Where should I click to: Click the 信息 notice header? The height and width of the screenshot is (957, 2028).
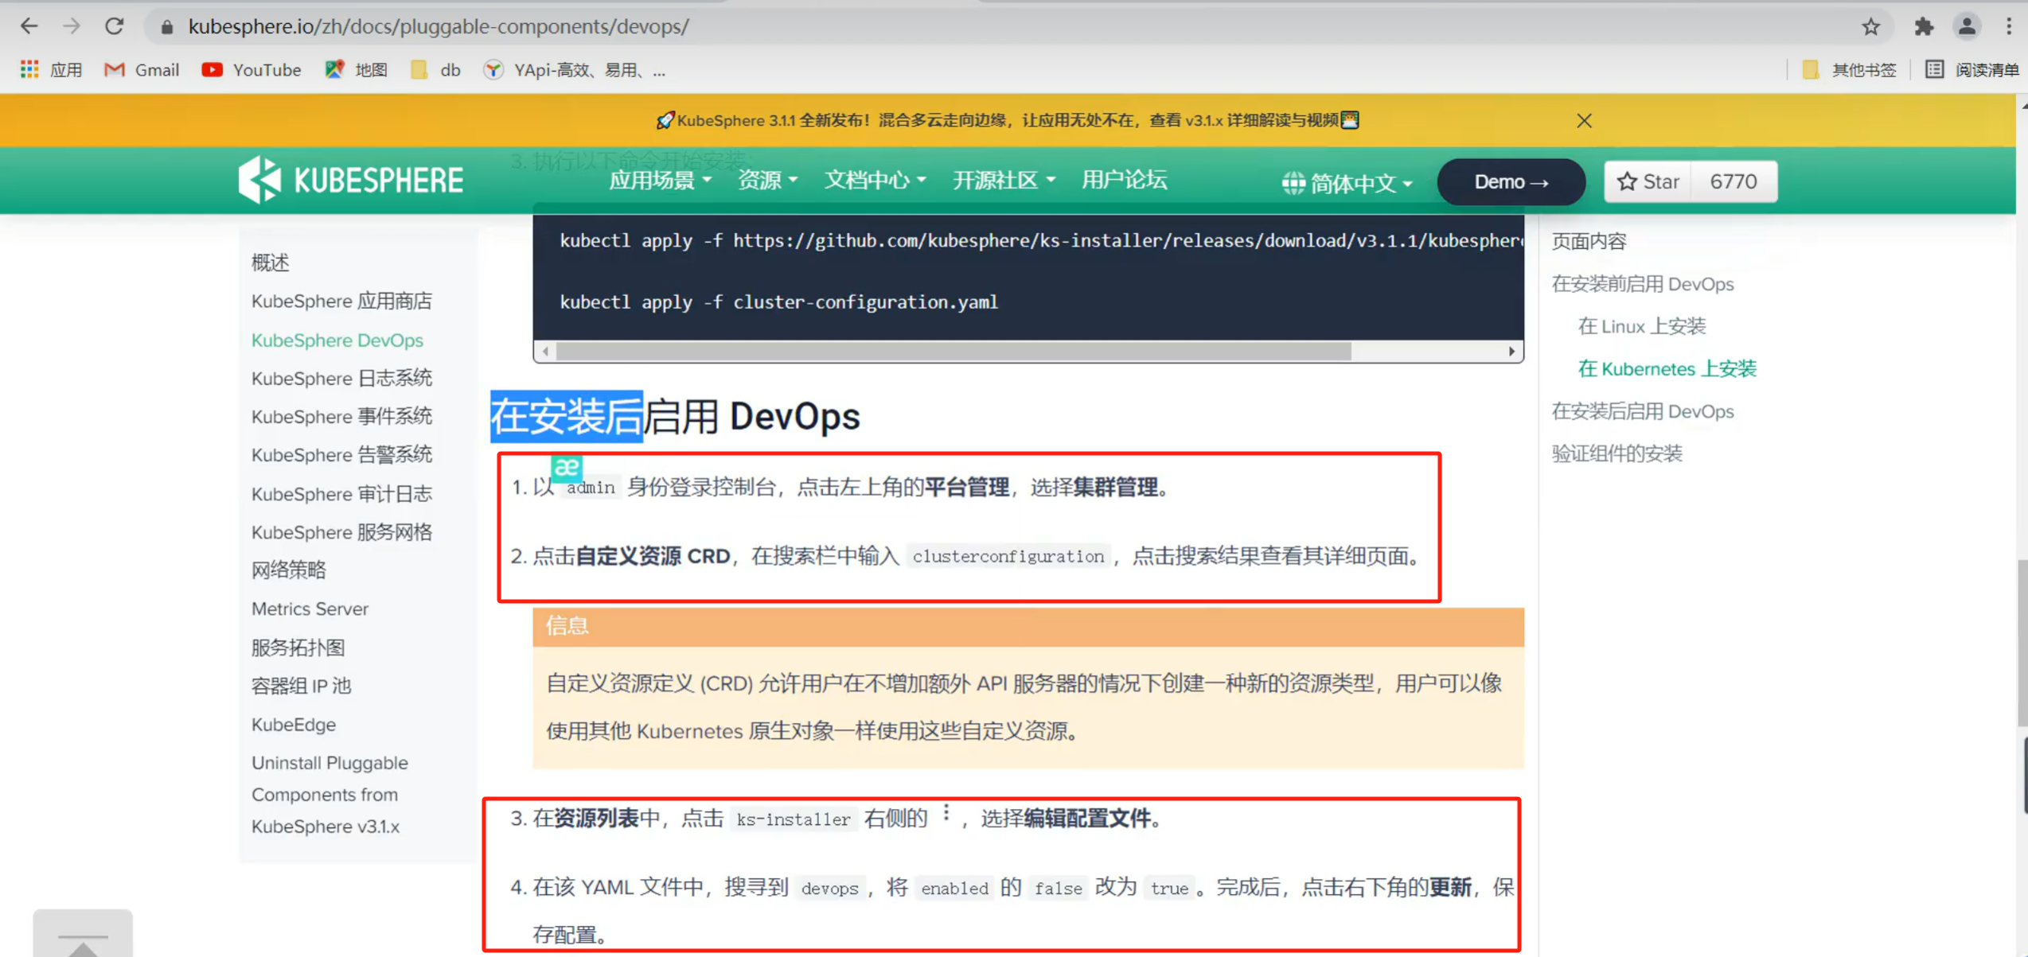1028,626
